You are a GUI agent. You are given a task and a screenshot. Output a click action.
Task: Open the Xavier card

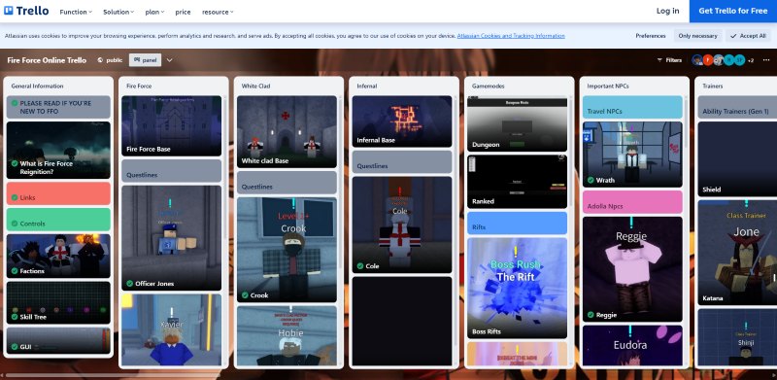172,329
